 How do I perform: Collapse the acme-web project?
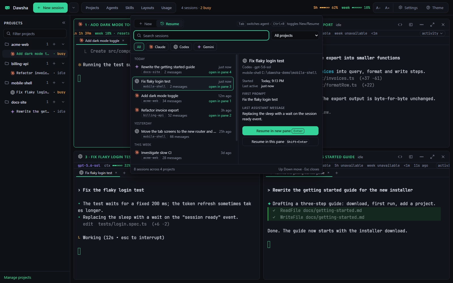(x=63, y=44)
